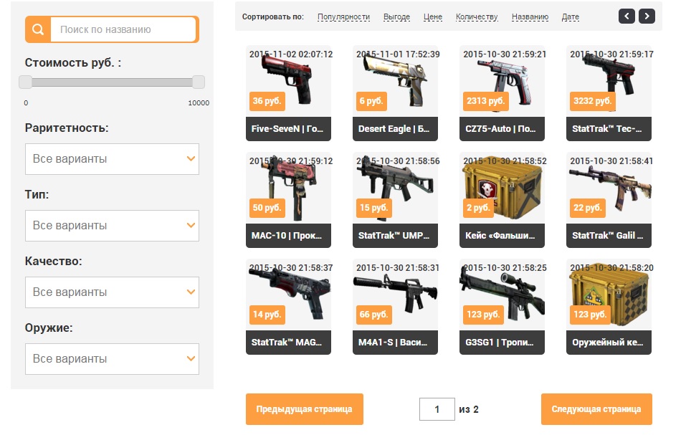Open the Five-SeveN pistol item image
The width and height of the screenshot is (686, 435).
pyautogui.click(x=288, y=81)
